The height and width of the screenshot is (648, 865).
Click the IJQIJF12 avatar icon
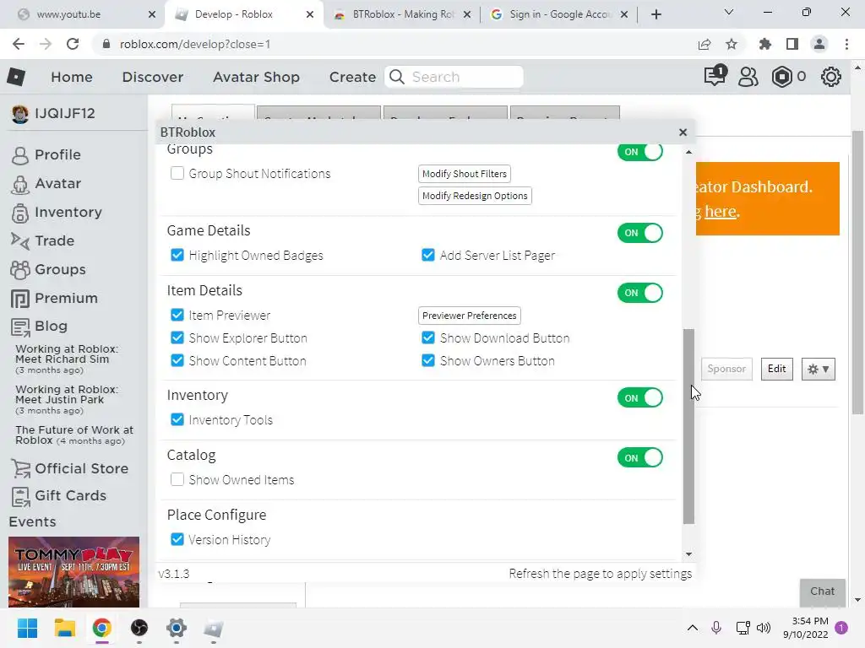(20, 114)
